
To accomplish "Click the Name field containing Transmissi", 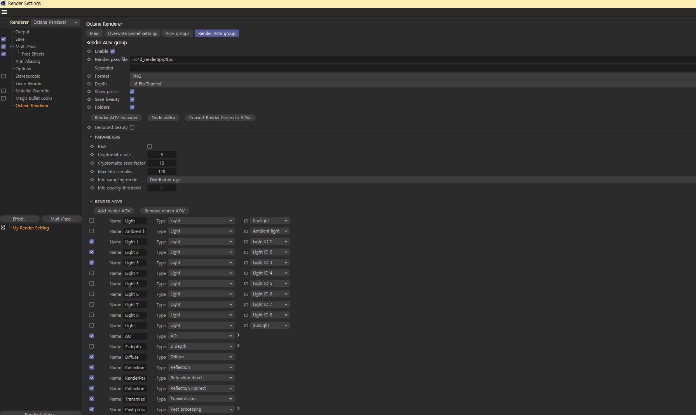I will click(x=135, y=399).
